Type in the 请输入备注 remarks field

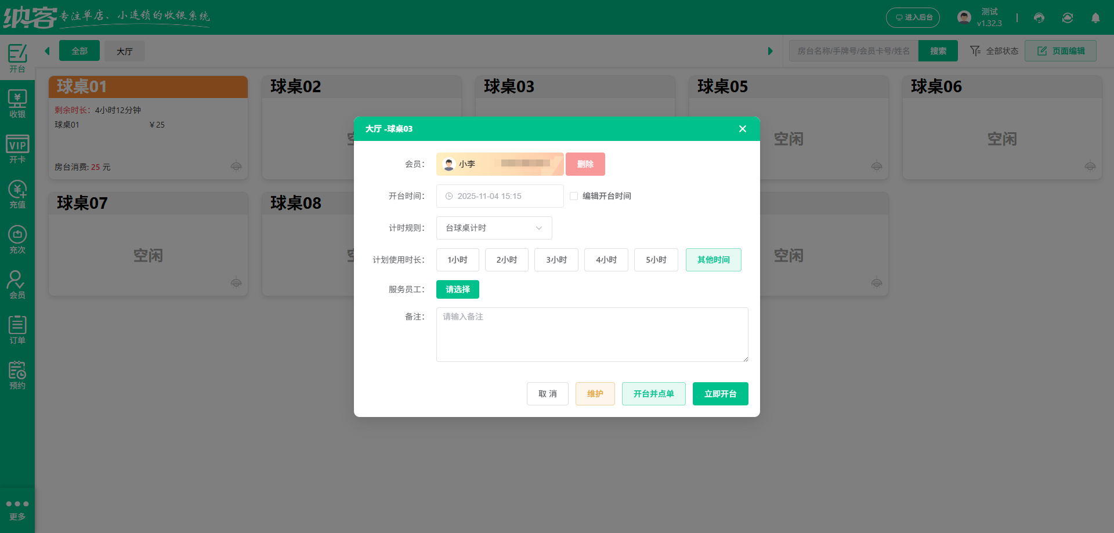point(592,335)
